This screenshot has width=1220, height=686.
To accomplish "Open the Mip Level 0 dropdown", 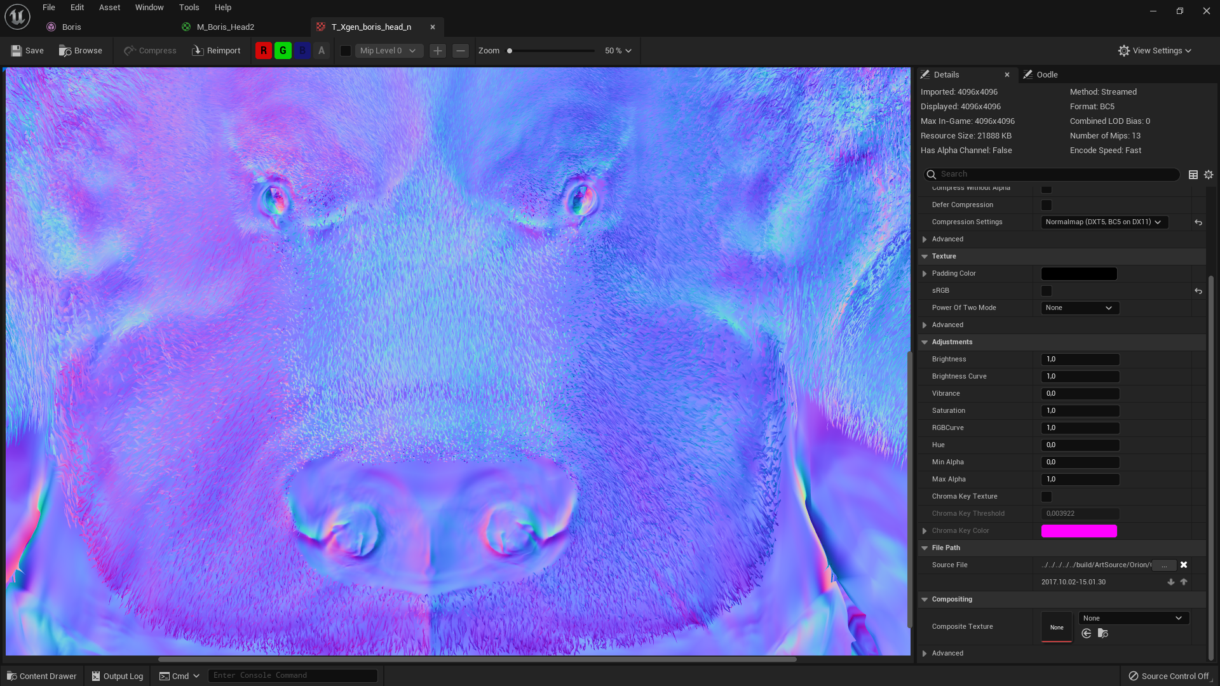I will (x=389, y=51).
